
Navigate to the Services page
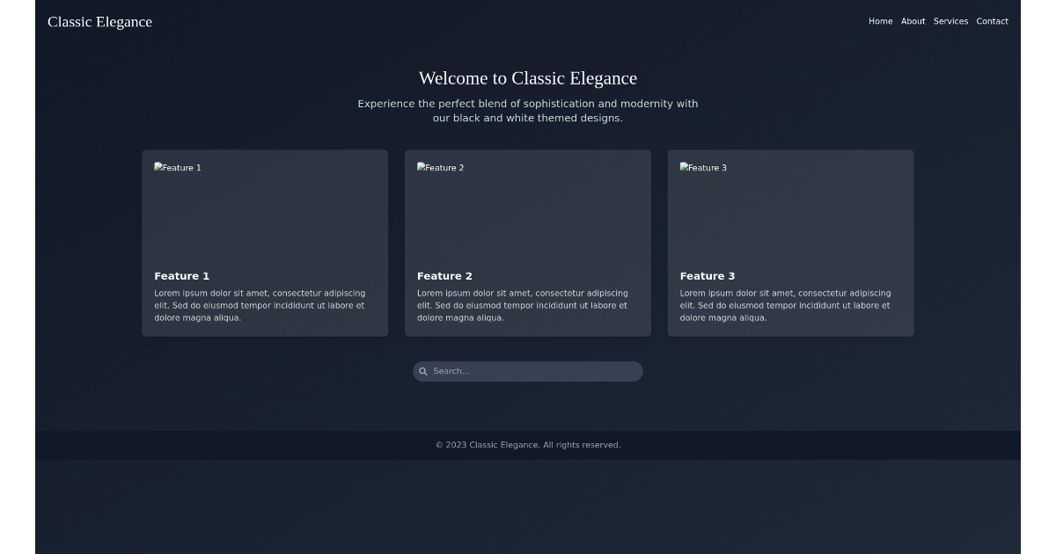(x=950, y=21)
